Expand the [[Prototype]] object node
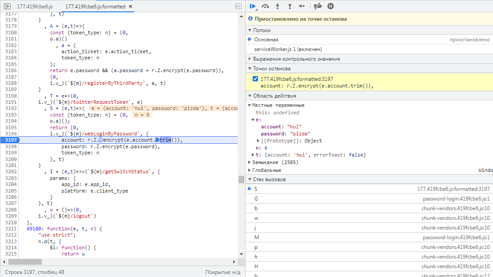Viewport: 493px width, 277px height. pos(258,141)
